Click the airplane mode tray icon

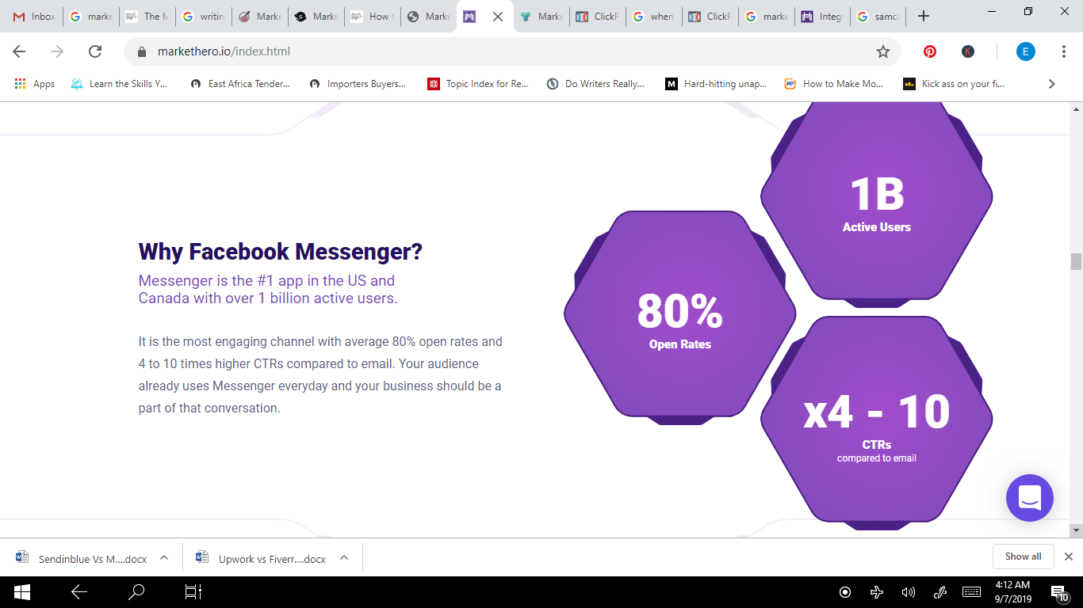coord(877,592)
